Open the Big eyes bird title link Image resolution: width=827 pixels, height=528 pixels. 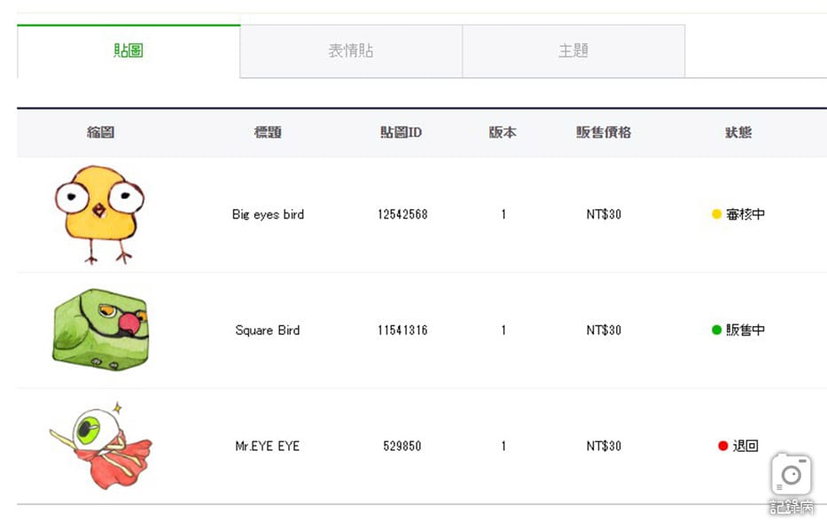click(268, 214)
